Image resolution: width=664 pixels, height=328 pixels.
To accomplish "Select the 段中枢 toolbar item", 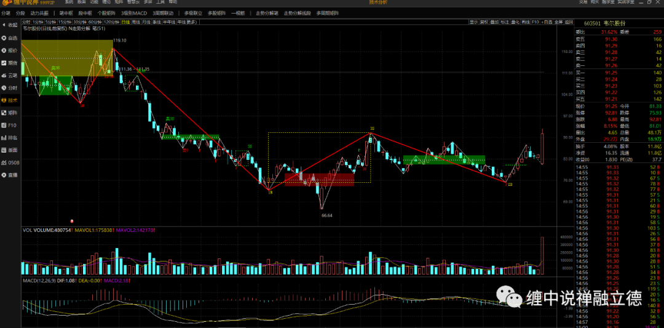I will coord(85,13).
